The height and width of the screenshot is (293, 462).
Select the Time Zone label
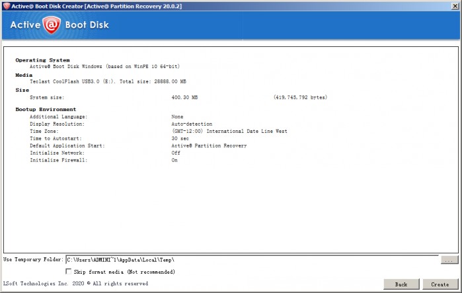pos(44,131)
